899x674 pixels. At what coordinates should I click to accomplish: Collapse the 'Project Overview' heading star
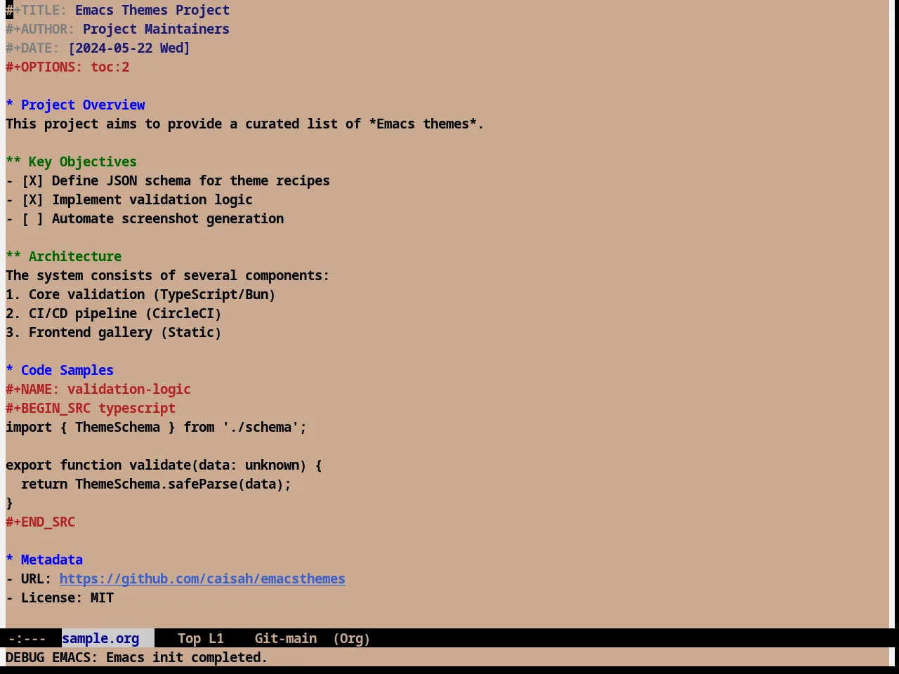(x=10, y=105)
